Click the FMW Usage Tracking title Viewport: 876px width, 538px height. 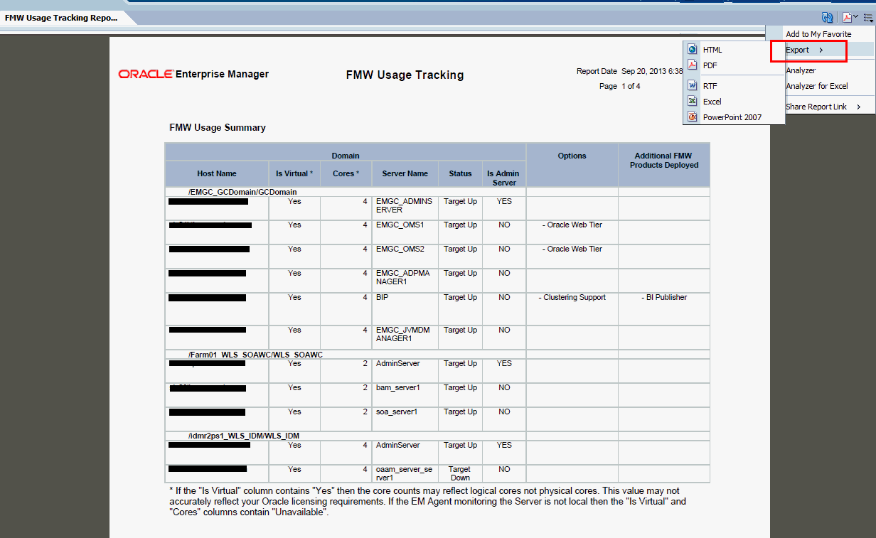coord(405,75)
